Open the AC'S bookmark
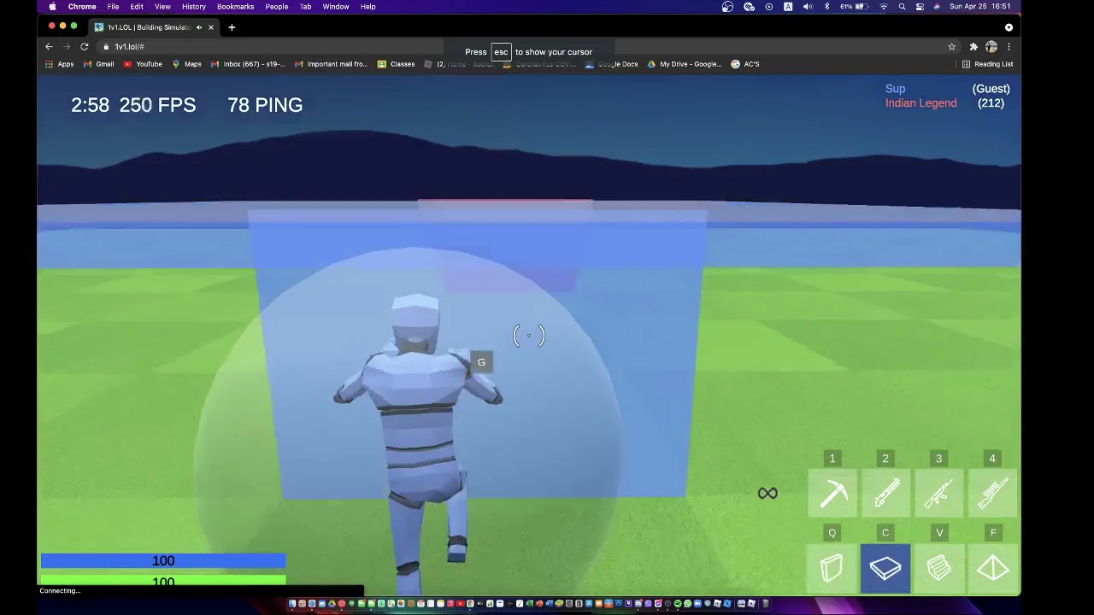The width and height of the screenshot is (1094, 615). [x=744, y=64]
